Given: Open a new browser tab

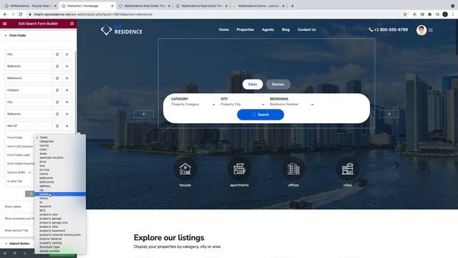Looking at the screenshot, I should (293, 6).
